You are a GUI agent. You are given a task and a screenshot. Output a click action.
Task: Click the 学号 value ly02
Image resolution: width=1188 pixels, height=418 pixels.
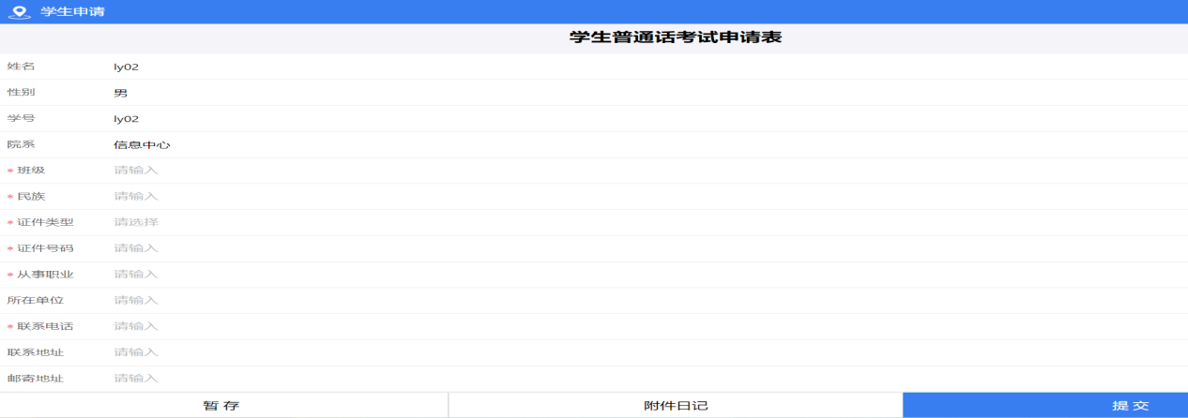pos(126,119)
